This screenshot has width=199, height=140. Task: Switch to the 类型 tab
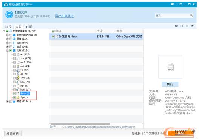(18, 27)
